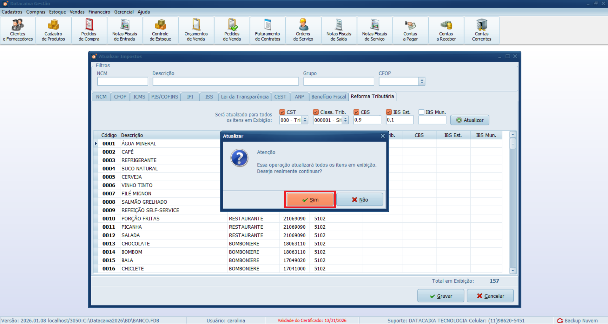Enable the IBS Mun. checkbox
608x324 pixels.
click(x=421, y=112)
